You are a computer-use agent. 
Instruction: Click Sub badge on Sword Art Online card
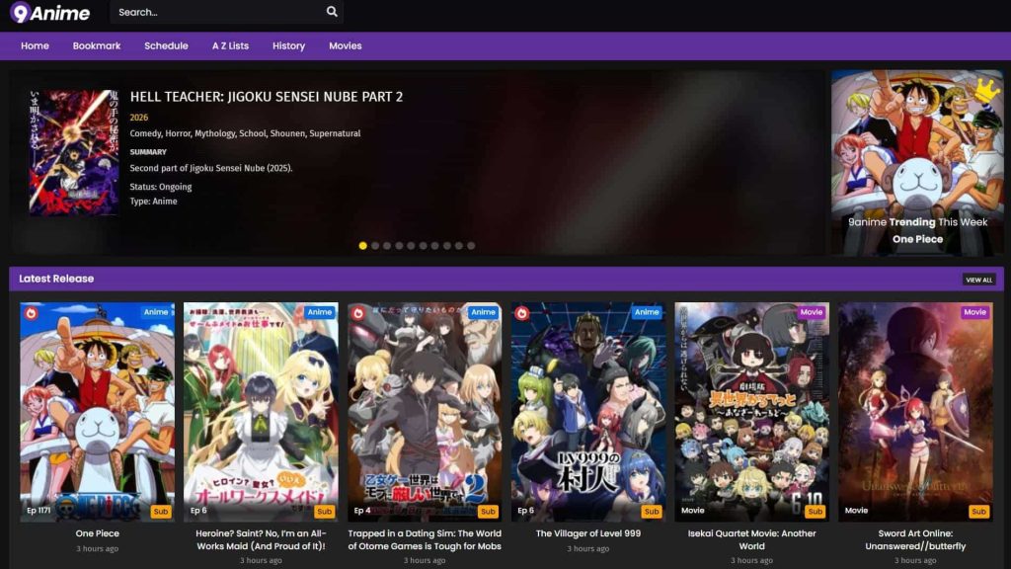[978, 512]
